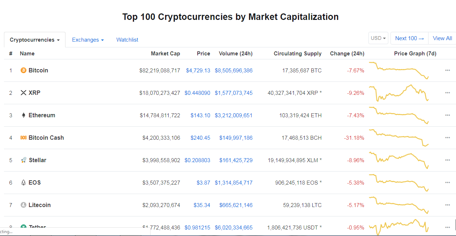The image size is (456, 236).
Task: Switch to the Watchlist tab
Action: coord(127,40)
